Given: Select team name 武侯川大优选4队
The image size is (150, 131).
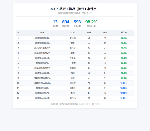Looking at the screenshot, I should tap(42, 38).
